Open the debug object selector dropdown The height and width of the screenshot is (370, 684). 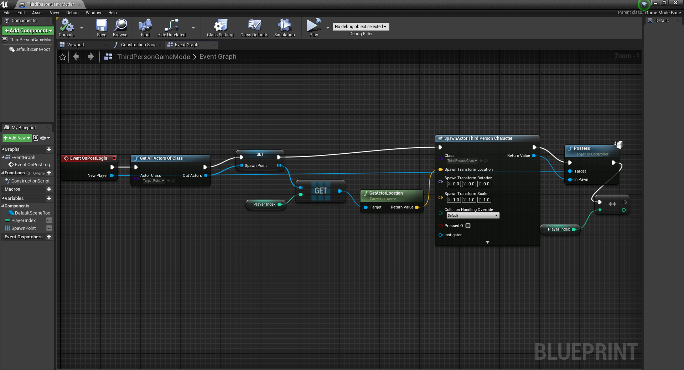[361, 27]
